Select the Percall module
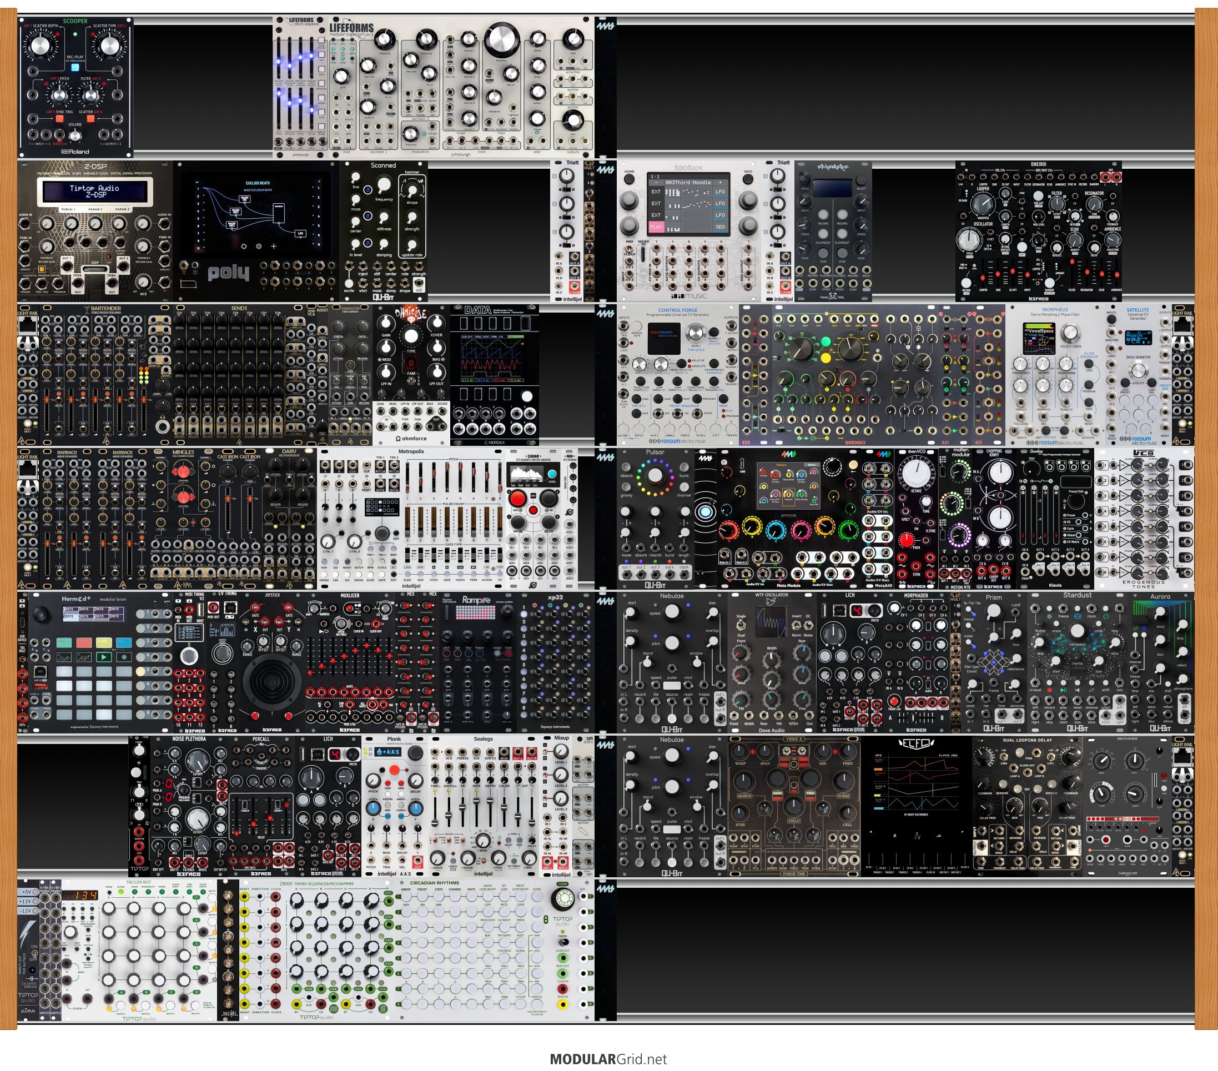Viewport: 1218px width, 1071px height. (x=261, y=806)
